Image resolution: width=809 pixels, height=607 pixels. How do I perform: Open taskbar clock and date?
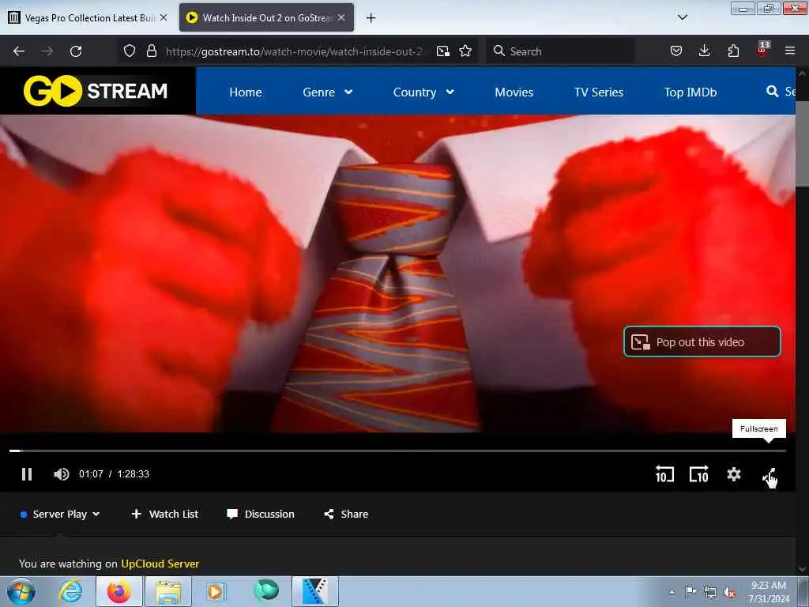(769, 592)
